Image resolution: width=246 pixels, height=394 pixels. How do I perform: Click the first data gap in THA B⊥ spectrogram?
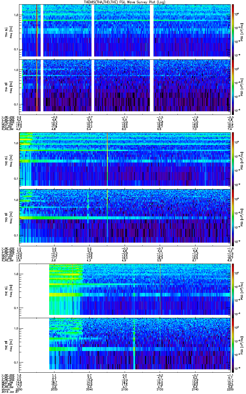42,31
